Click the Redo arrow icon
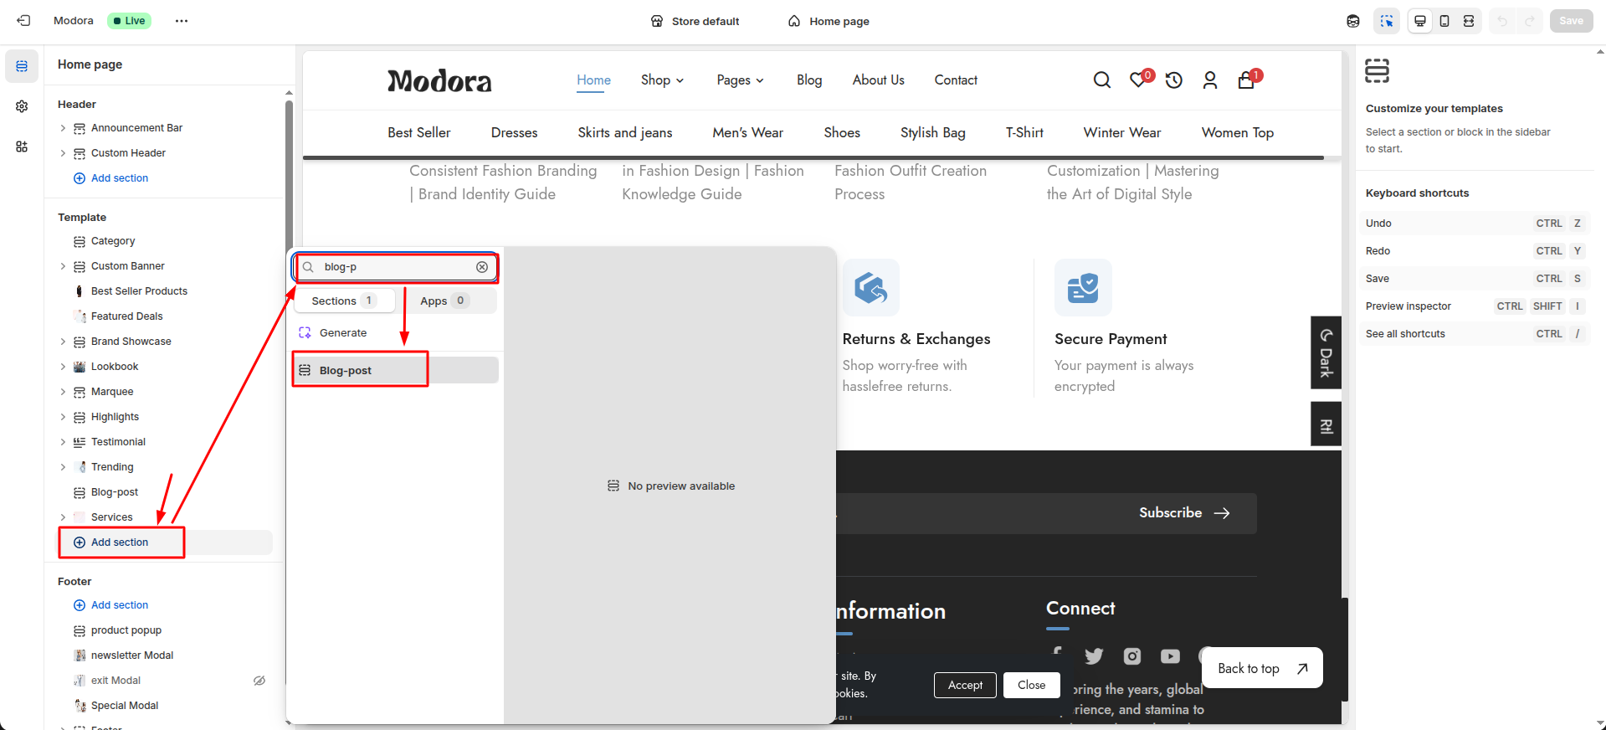 click(1530, 21)
